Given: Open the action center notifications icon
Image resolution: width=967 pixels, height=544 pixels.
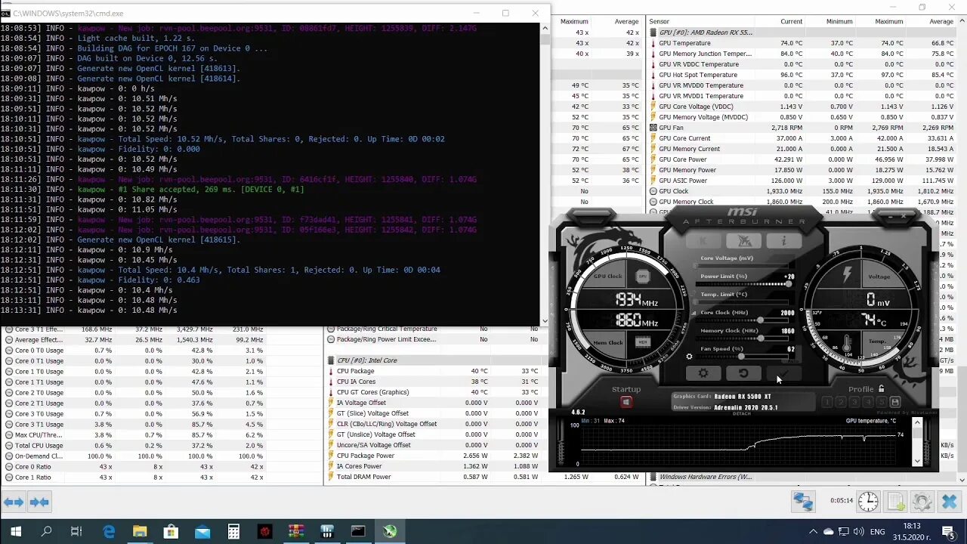Looking at the screenshot, I should pyautogui.click(x=948, y=532).
